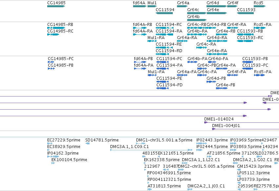Click transcript Gr64f-RA
279x191 pixels.
pos(232,28)
